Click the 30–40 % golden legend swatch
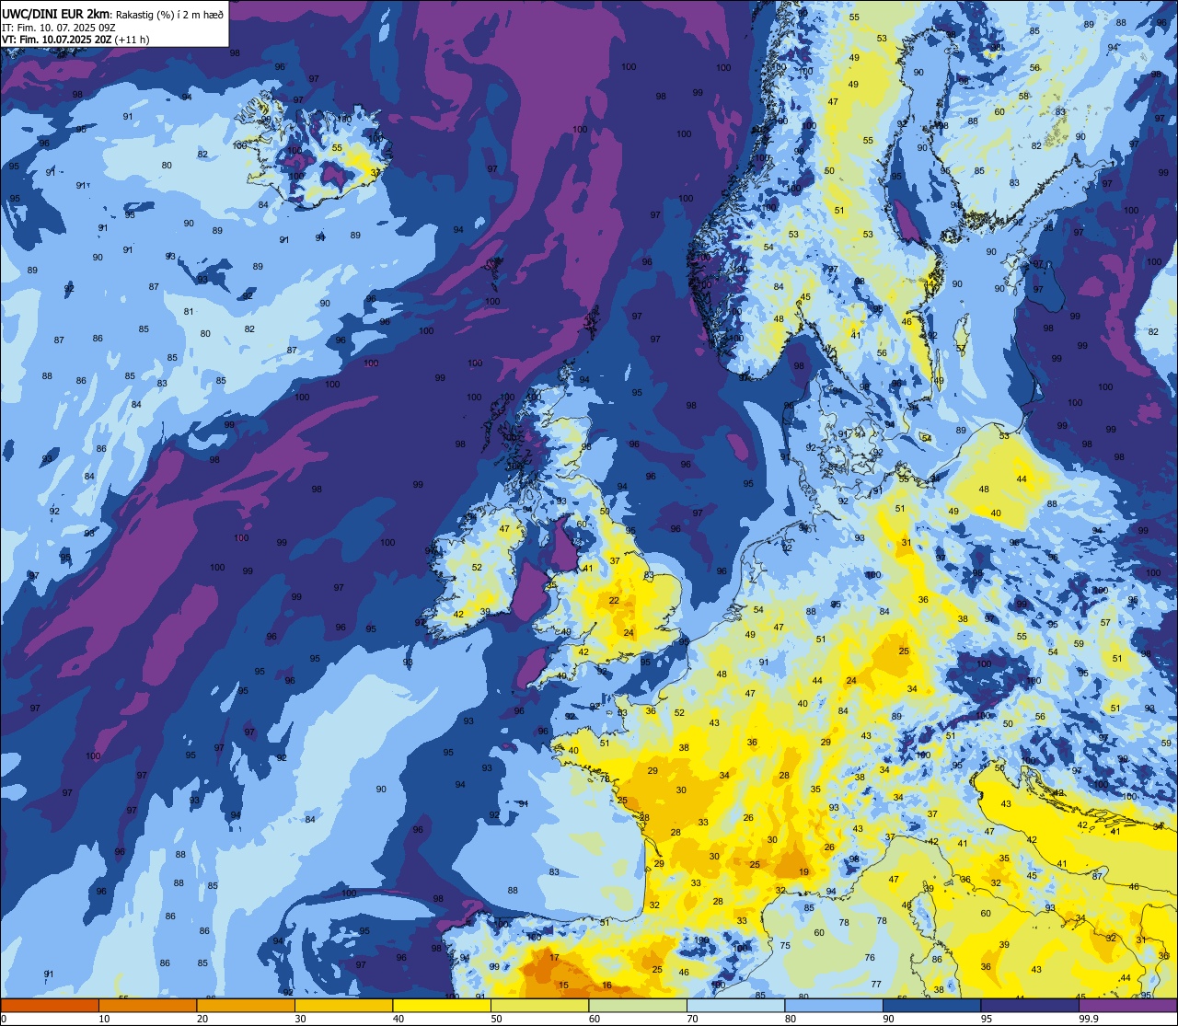The height and width of the screenshot is (1026, 1178). [x=343, y=1005]
